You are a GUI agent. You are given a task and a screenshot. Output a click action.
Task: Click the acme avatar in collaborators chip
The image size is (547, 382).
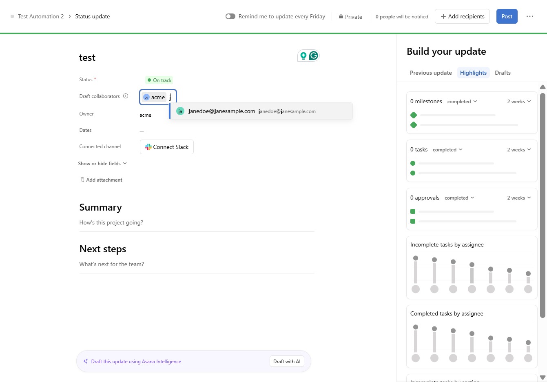click(146, 98)
